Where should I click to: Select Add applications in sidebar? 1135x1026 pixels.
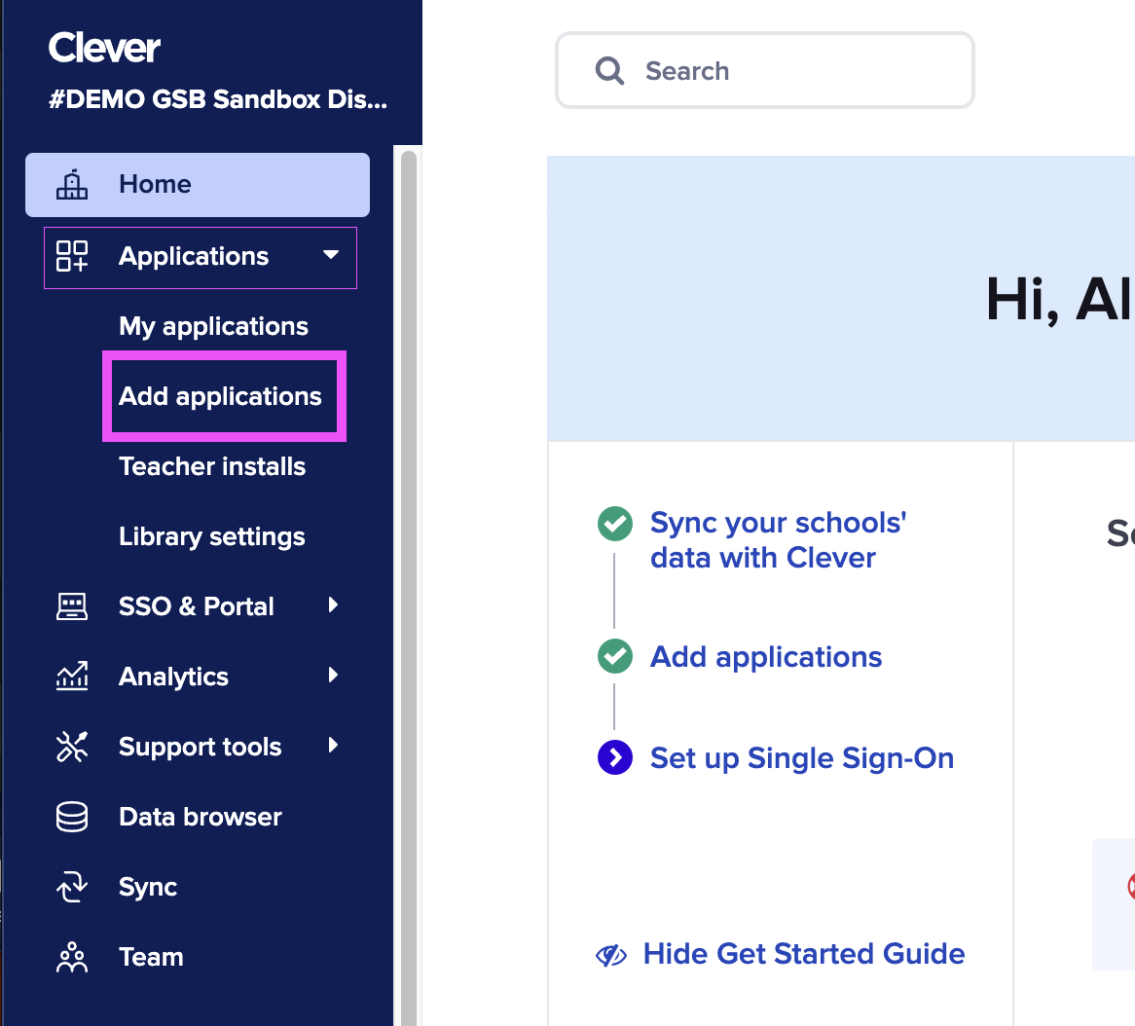point(220,397)
